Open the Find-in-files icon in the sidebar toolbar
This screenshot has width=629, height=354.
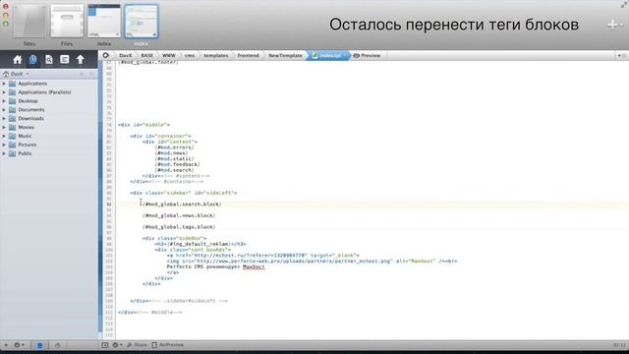pos(48,59)
